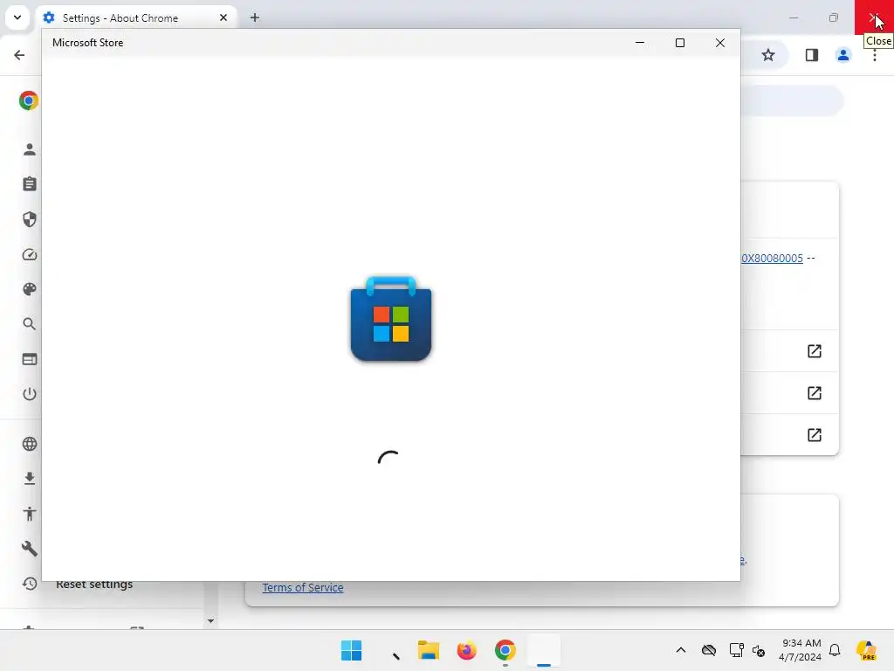Open the Windows Start menu
Image resolution: width=894 pixels, height=671 pixels.
(x=351, y=650)
